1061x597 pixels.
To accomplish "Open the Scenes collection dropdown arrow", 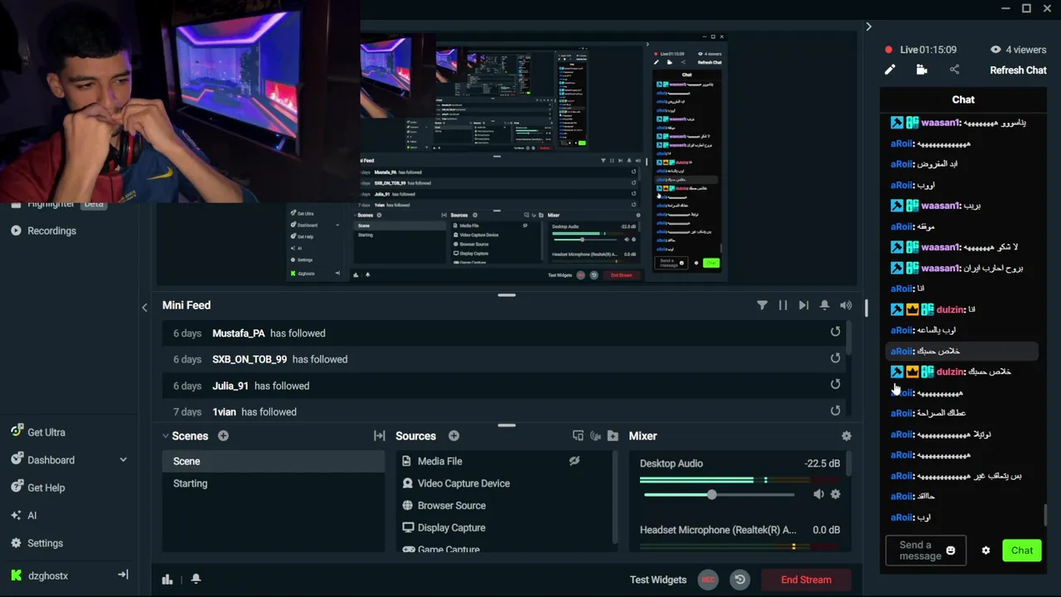I will coord(166,436).
